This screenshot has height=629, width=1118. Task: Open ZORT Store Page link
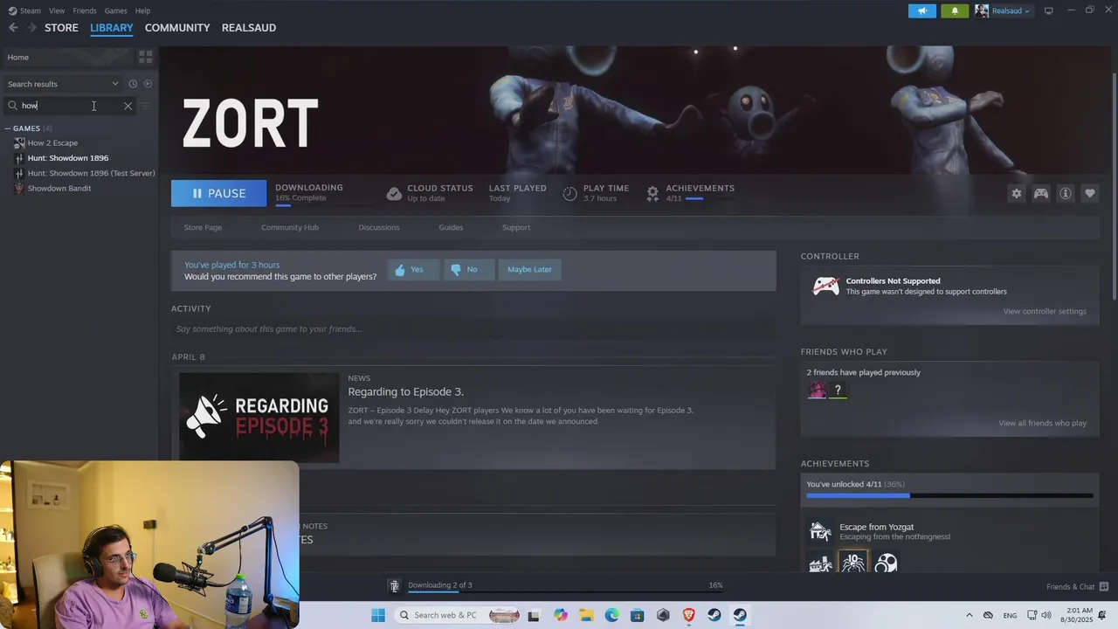(203, 227)
